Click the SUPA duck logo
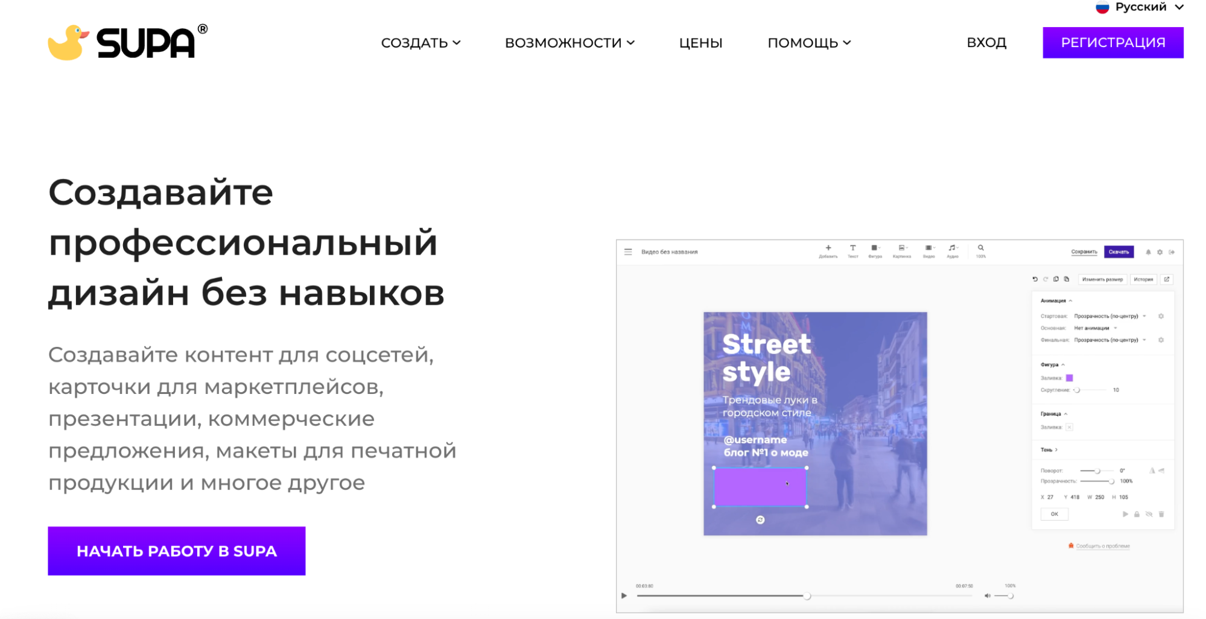Viewport: 1206px width, 619px height. click(x=127, y=42)
